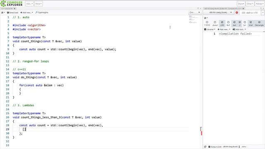Change the editor language C++ dropdown
The image size is (265, 149).
click(x=195, y=12)
